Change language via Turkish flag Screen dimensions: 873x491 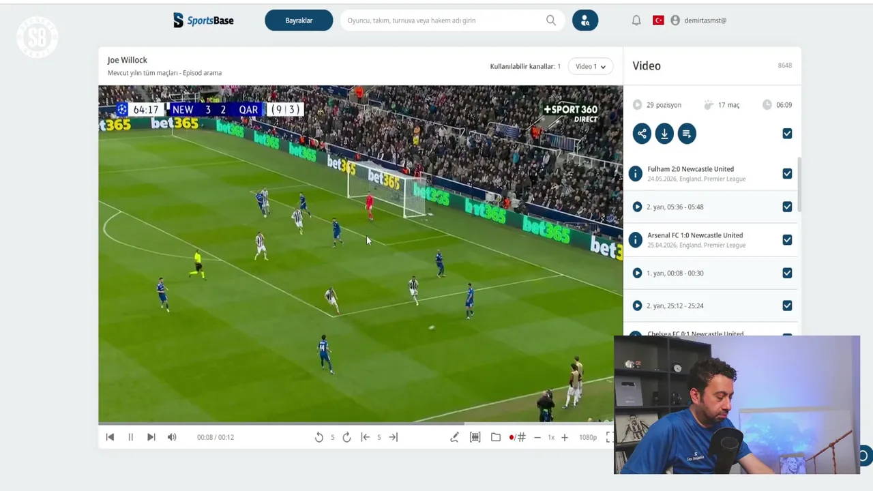tap(658, 20)
